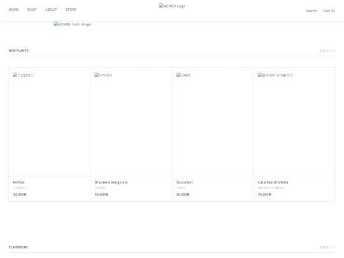
Task: Open the Succulent product image
Action: click(213, 122)
